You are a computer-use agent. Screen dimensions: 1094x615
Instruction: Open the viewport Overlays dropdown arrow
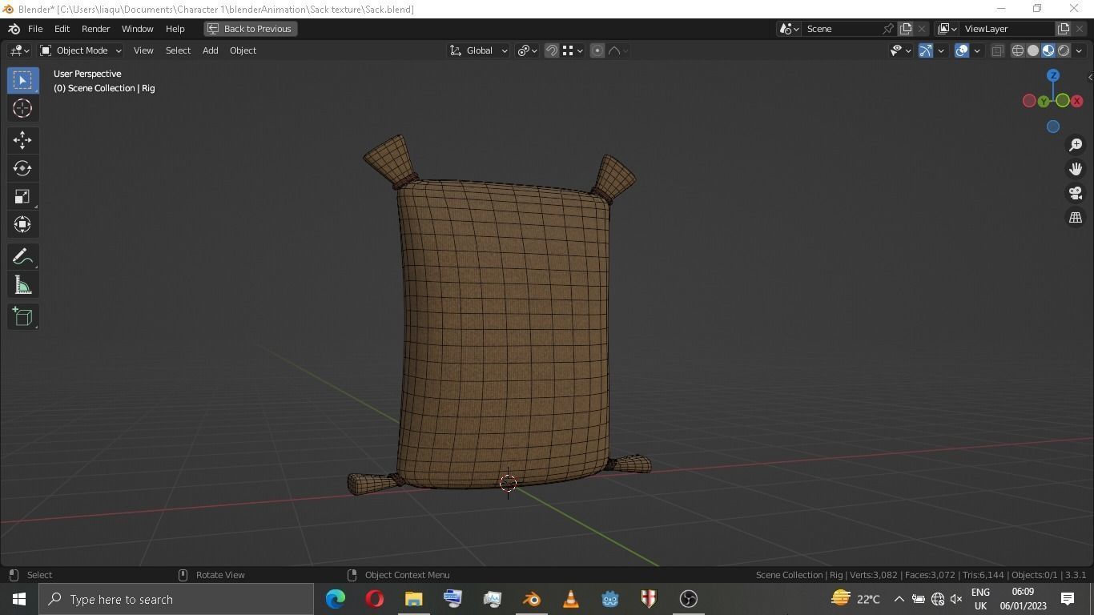[978, 50]
